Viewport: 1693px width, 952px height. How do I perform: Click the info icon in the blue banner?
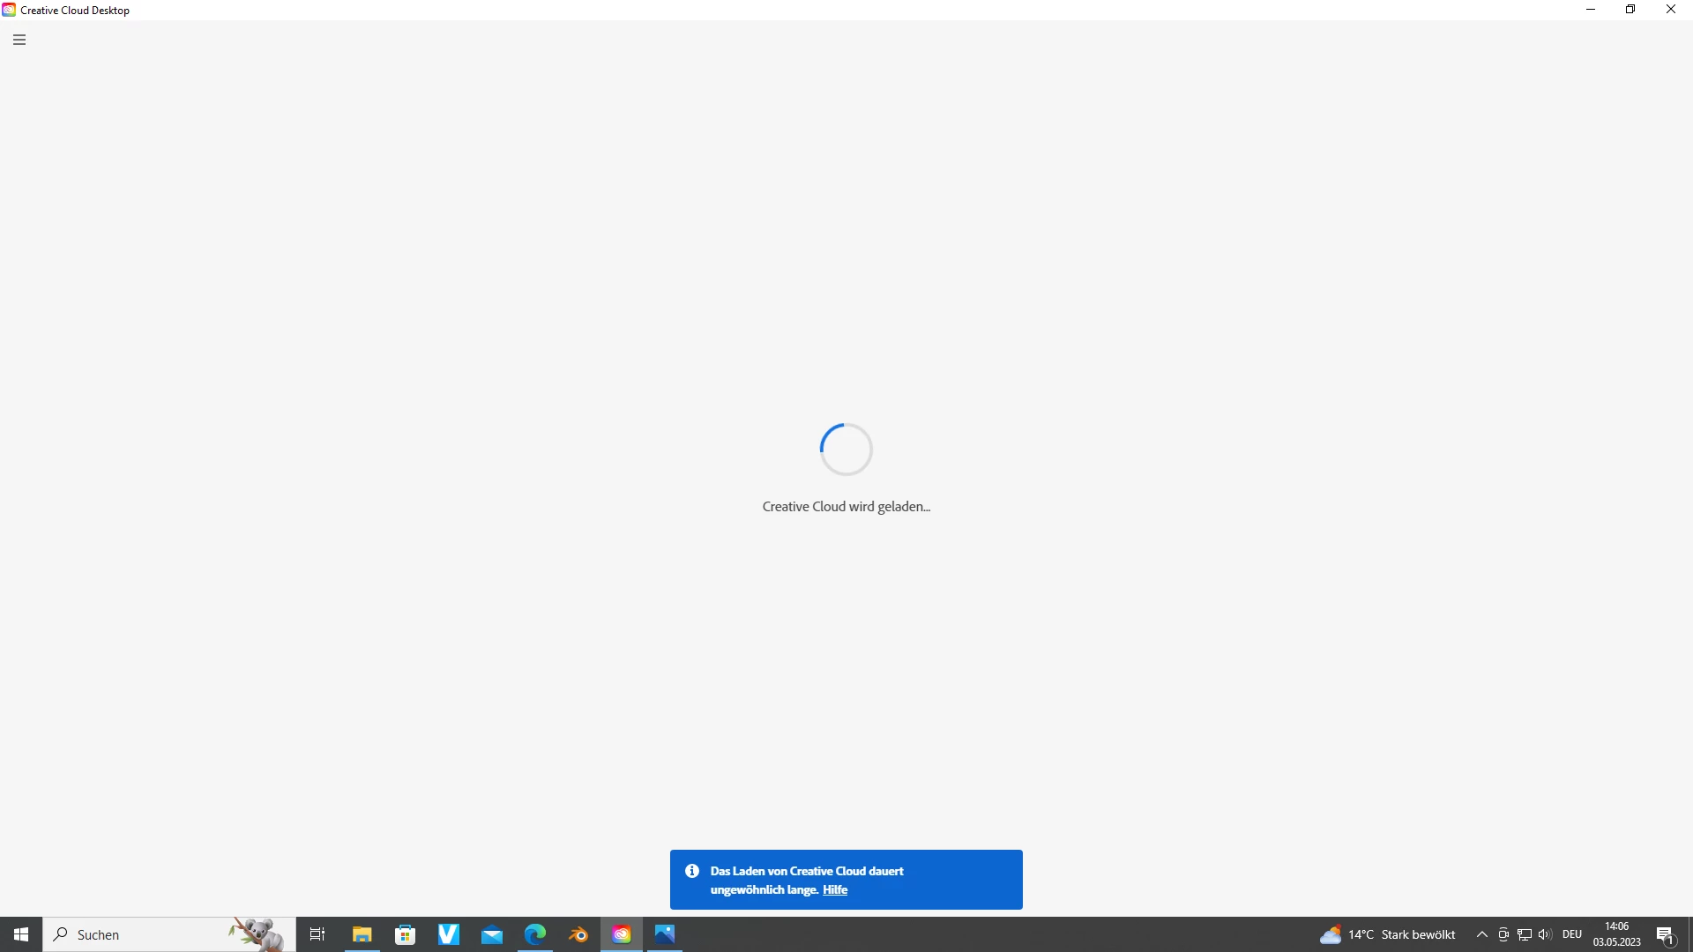(692, 871)
